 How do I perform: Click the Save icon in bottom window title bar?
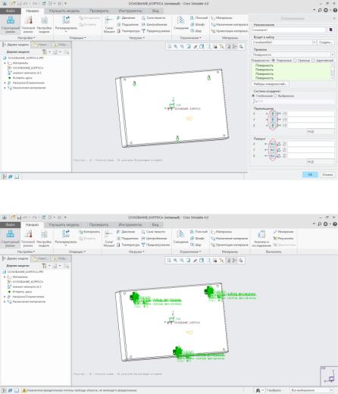(x=19, y=217)
